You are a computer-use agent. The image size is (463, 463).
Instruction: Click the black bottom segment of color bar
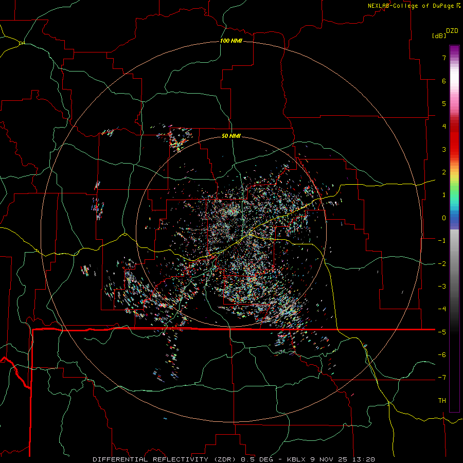[454, 369]
